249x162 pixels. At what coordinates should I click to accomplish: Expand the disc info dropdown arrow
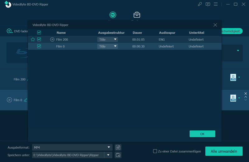click(238, 51)
